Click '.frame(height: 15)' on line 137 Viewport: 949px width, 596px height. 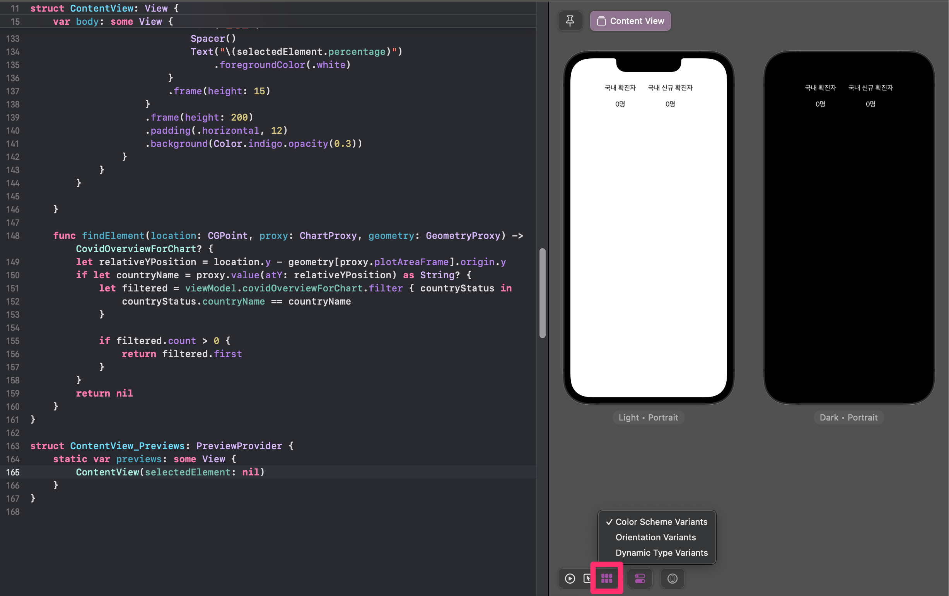219,91
